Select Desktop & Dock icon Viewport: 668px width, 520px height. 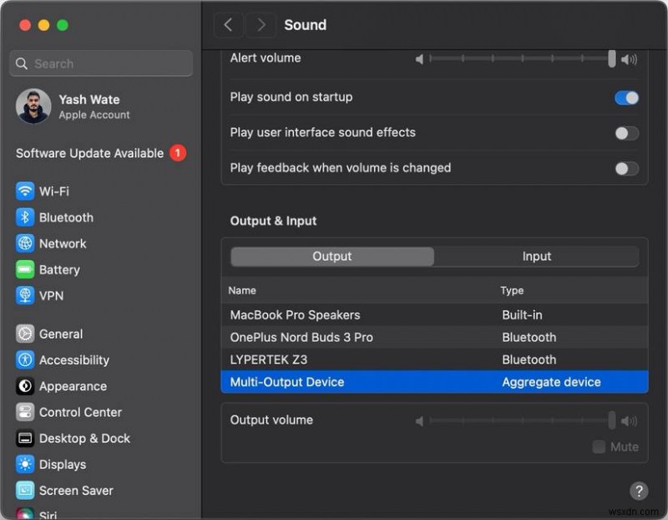click(x=25, y=438)
